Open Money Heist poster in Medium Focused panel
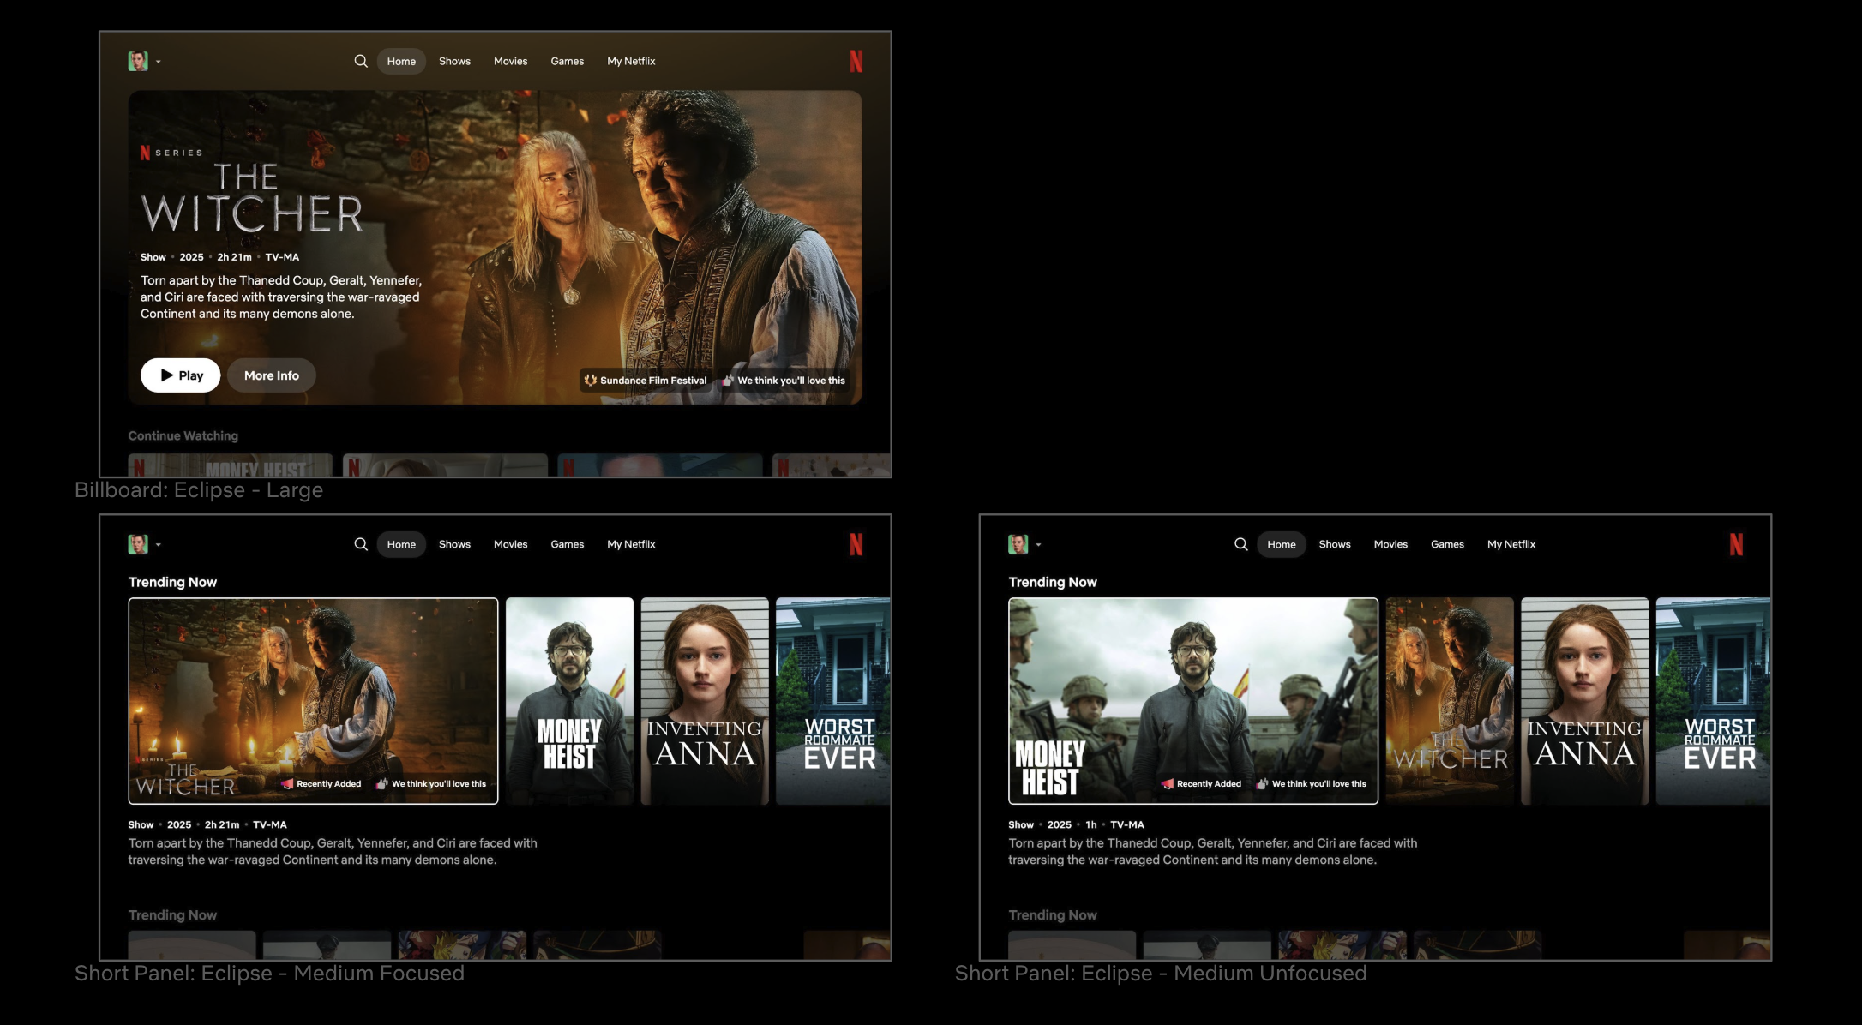Viewport: 1862px width, 1025px height. click(569, 701)
